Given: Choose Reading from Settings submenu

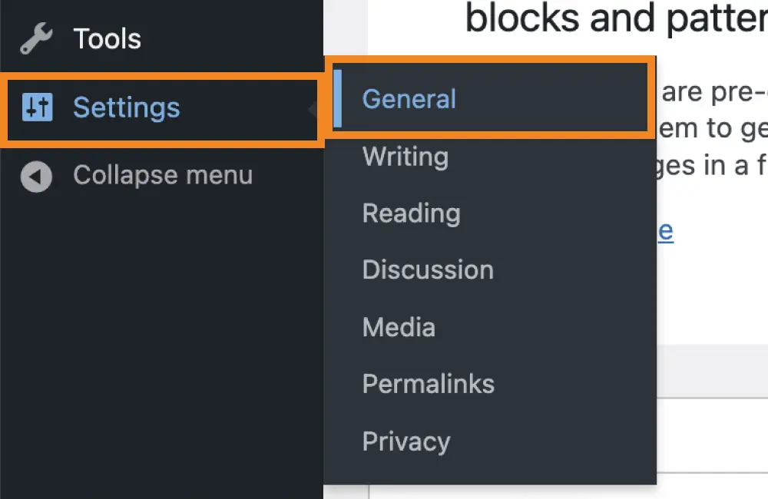Looking at the screenshot, I should [x=411, y=213].
